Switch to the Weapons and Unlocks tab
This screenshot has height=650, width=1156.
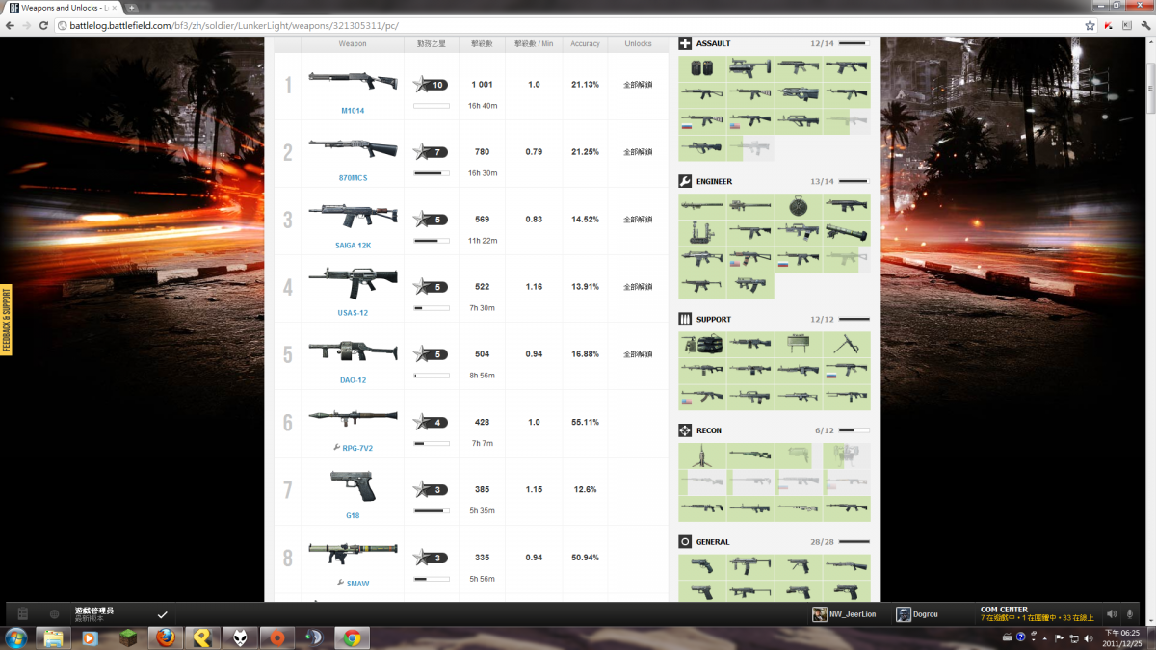tap(60, 8)
